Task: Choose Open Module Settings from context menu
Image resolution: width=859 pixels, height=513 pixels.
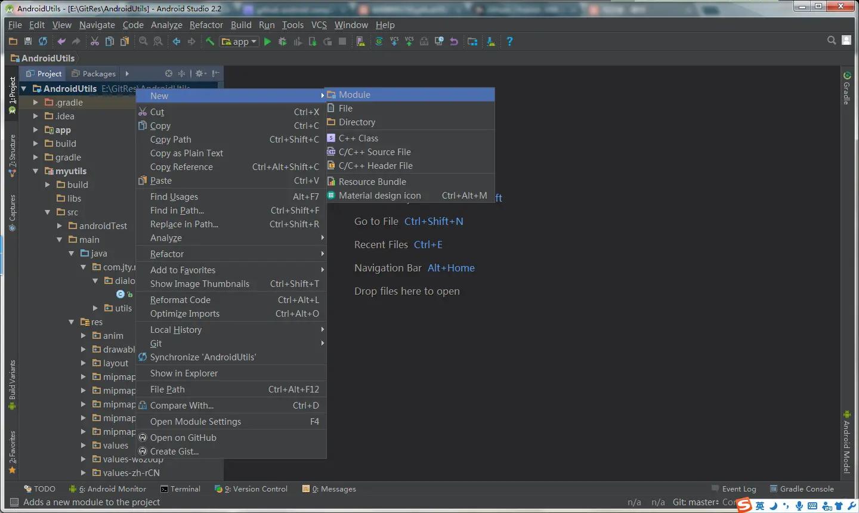Action: [231, 422]
